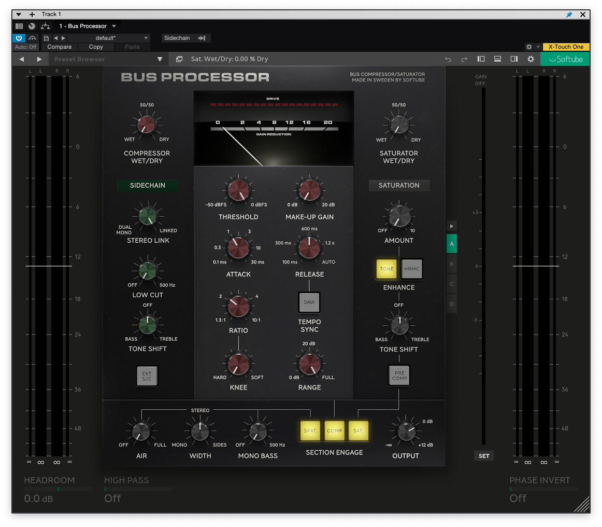Viewport: 602px width, 527px height.
Task: Click the preset file page icon
Action: pyautogui.click(x=46, y=38)
